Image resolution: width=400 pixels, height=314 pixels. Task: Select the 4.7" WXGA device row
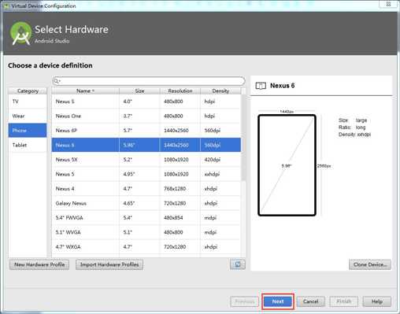pyautogui.click(x=146, y=247)
